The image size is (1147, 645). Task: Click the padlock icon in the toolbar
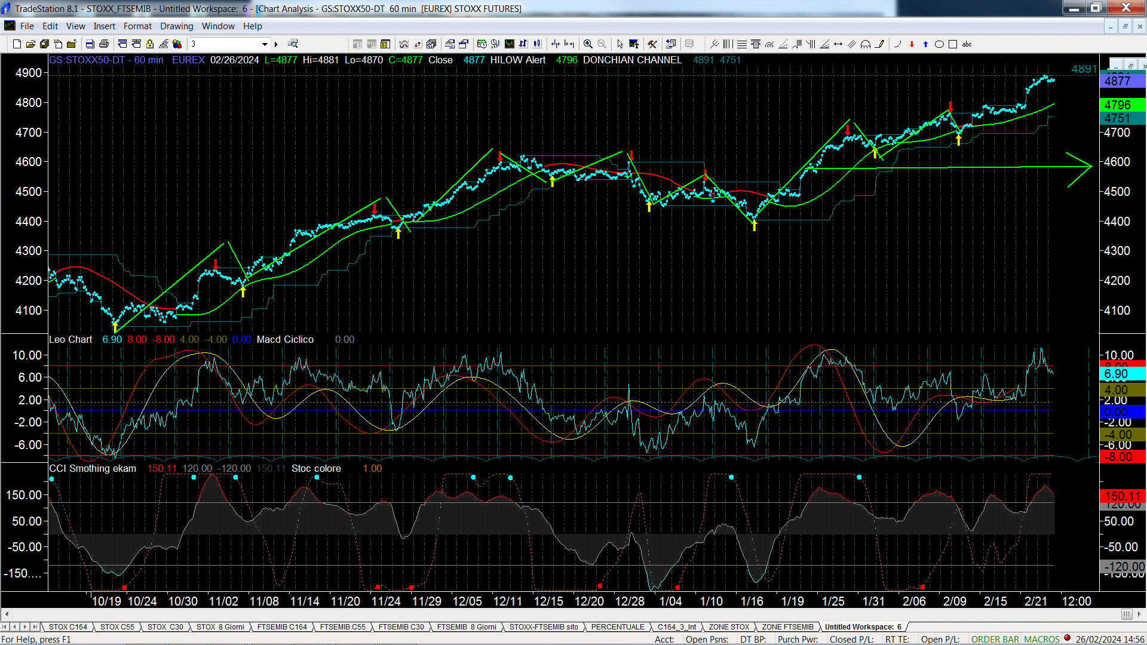(150, 44)
